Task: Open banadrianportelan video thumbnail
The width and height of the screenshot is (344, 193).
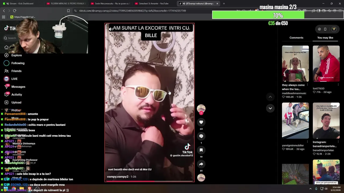Action: point(326,121)
